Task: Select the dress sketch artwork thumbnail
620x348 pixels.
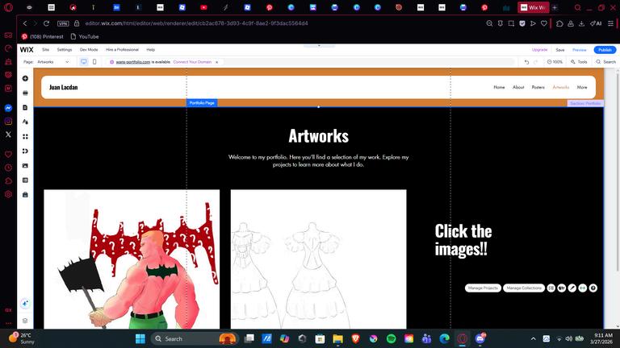Action: click(x=318, y=259)
